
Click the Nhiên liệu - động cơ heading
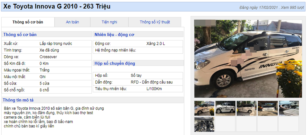[114, 35]
